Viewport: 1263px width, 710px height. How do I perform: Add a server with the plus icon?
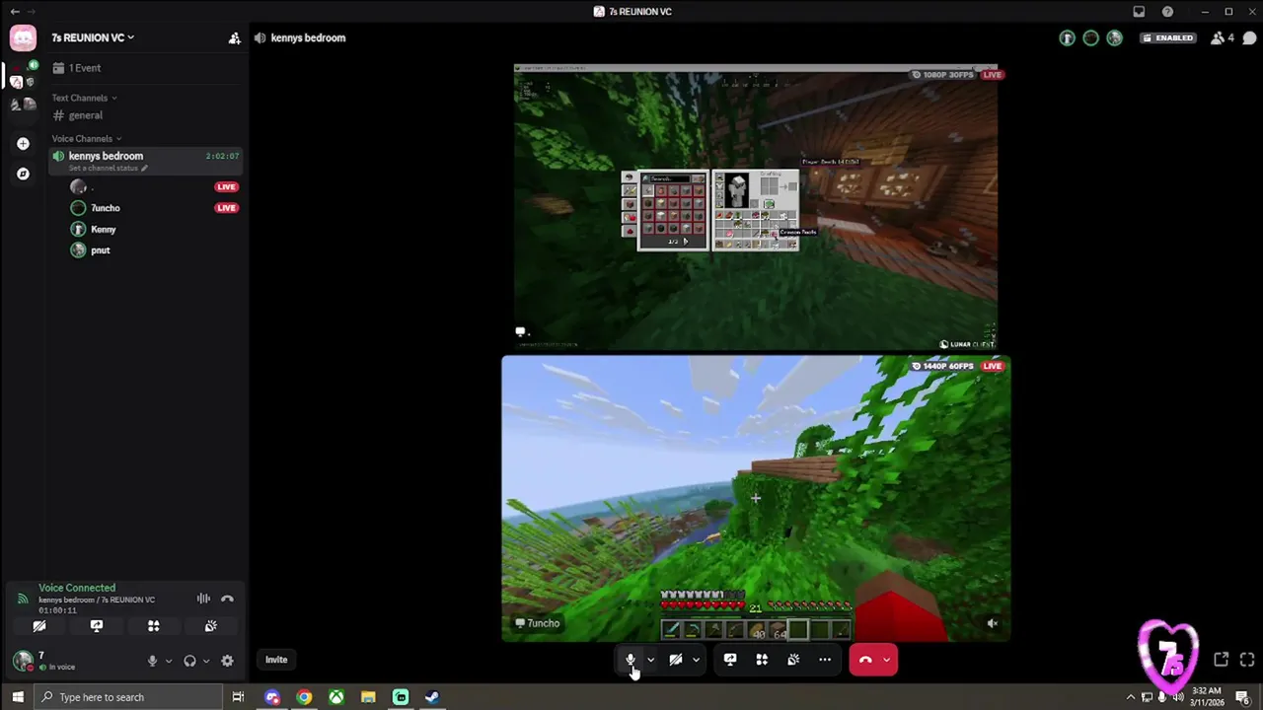(x=23, y=144)
